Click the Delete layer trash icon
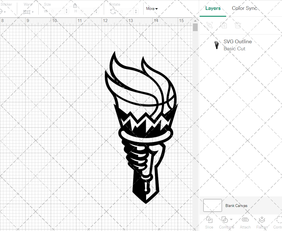 click(238, 25)
